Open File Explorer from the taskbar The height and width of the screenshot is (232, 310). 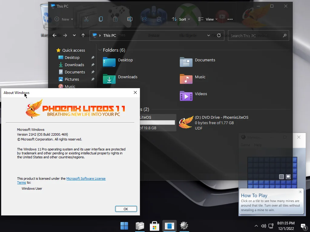(140, 226)
